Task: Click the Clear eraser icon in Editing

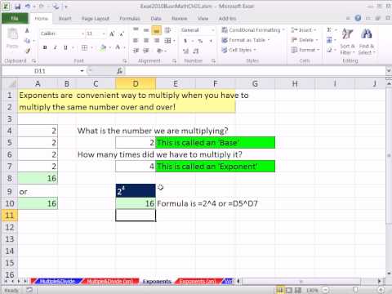Action: tap(329, 50)
